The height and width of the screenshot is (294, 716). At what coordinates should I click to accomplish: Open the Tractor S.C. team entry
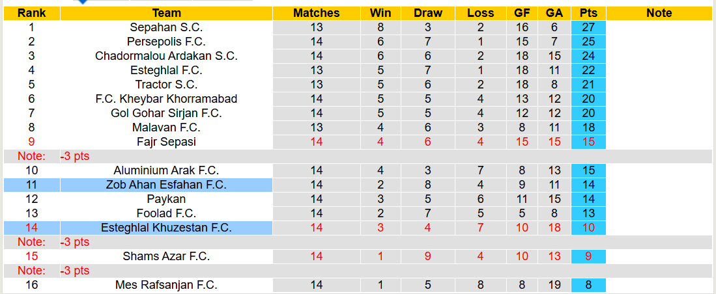[166, 85]
